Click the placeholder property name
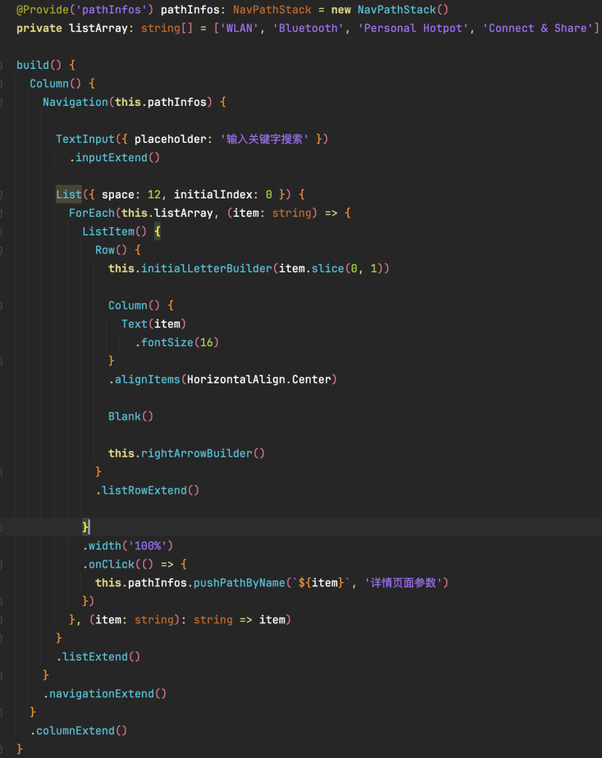Image resolution: width=602 pixels, height=758 pixels. (x=170, y=139)
